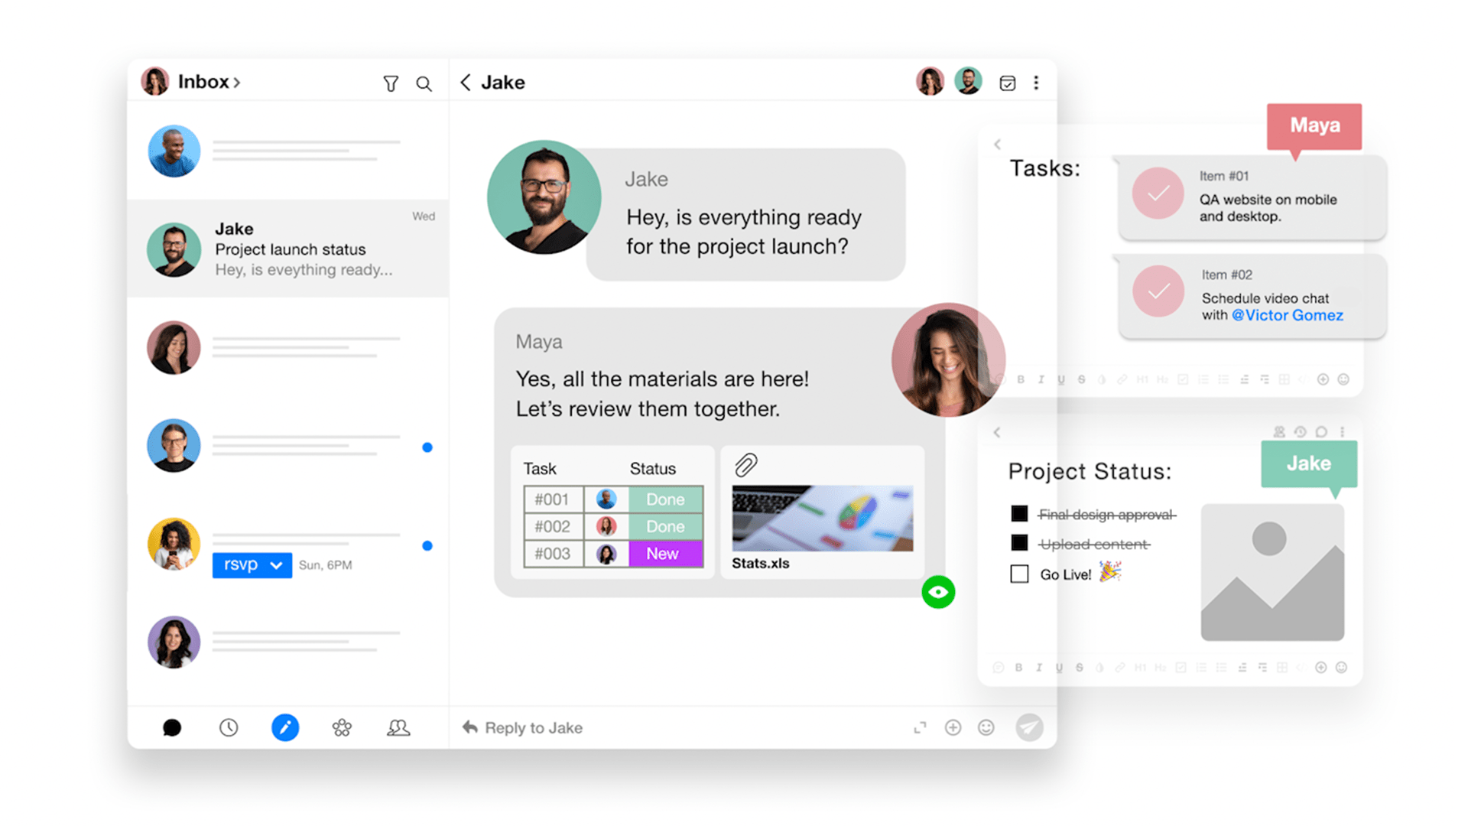The image size is (1468, 826).
Task: Click the Done status for task #001
Action: (x=665, y=499)
